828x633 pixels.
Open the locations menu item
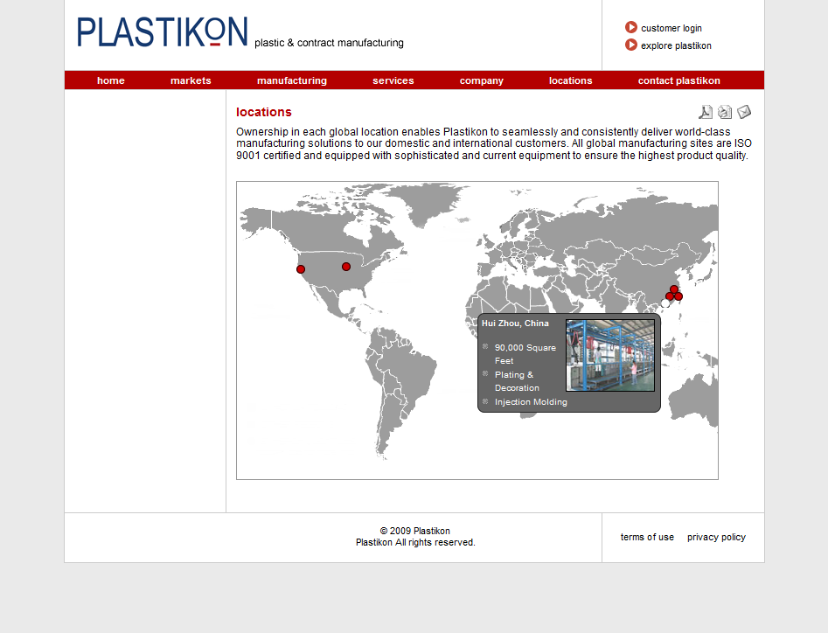coord(571,80)
